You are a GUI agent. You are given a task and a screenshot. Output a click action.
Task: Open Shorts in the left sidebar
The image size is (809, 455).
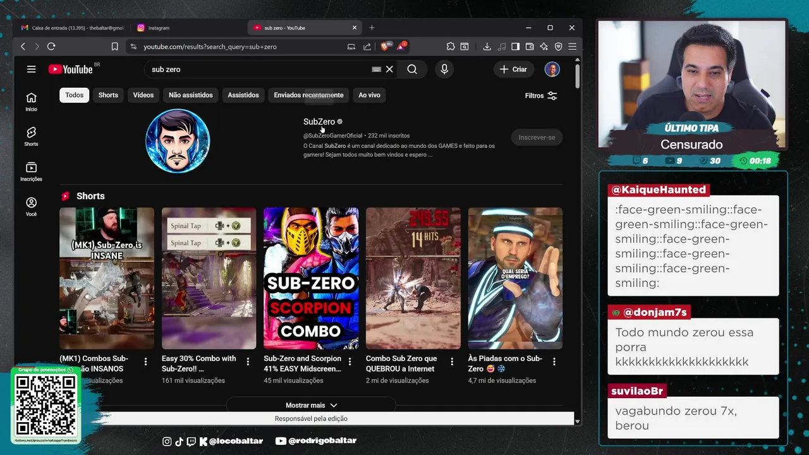31,136
